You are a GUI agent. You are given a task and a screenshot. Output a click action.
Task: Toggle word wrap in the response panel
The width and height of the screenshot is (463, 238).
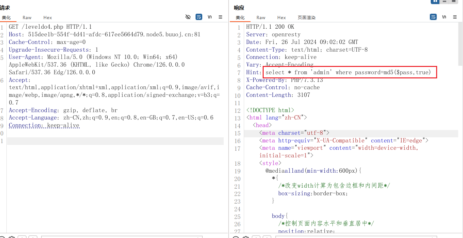(x=433, y=17)
